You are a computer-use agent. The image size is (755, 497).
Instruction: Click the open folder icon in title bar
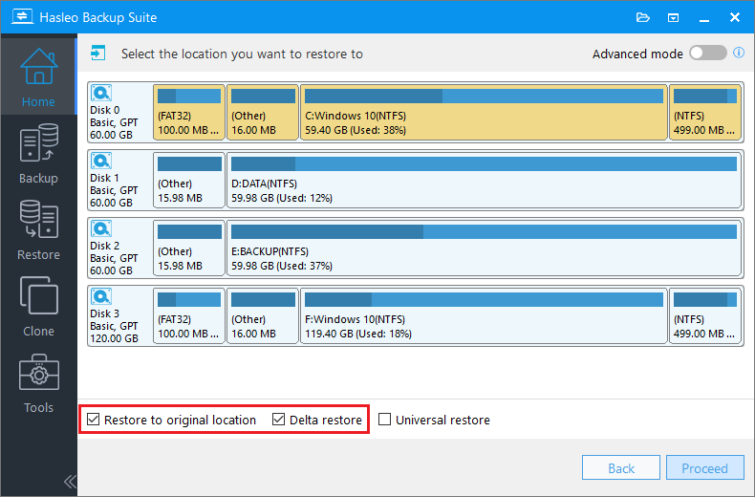coord(643,18)
